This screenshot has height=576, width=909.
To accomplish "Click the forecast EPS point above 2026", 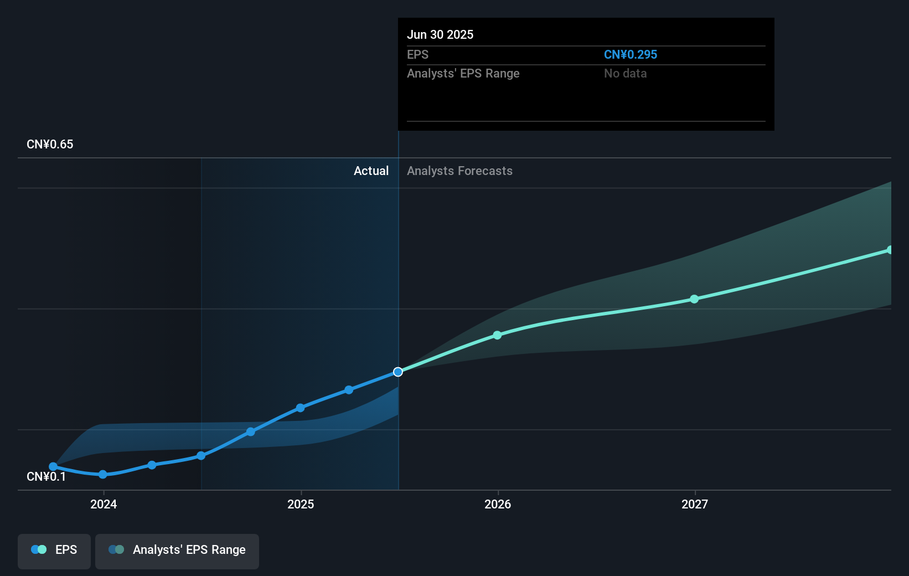I will (x=497, y=335).
